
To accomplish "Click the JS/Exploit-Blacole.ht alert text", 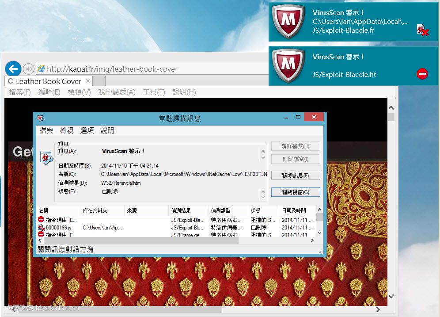I will coord(344,75).
